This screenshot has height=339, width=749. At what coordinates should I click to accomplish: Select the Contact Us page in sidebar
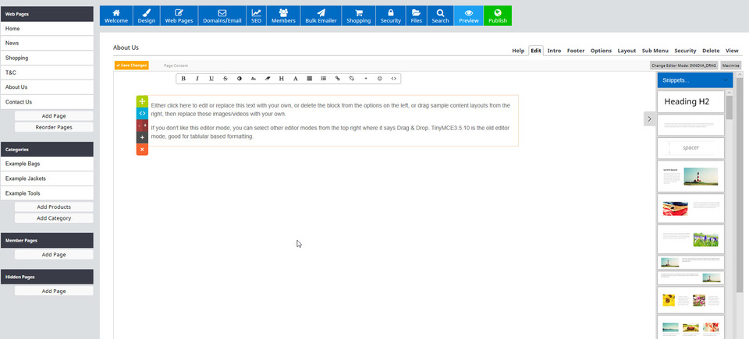tap(47, 101)
